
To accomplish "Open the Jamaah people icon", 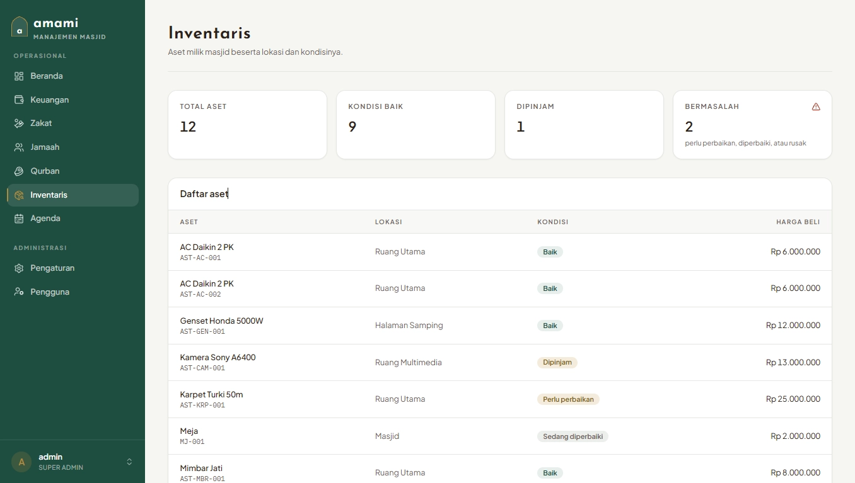I will (19, 147).
